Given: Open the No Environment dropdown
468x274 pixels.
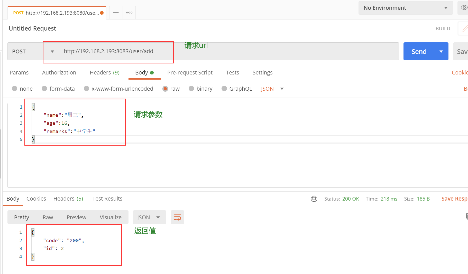Looking at the screenshot, I should [406, 8].
